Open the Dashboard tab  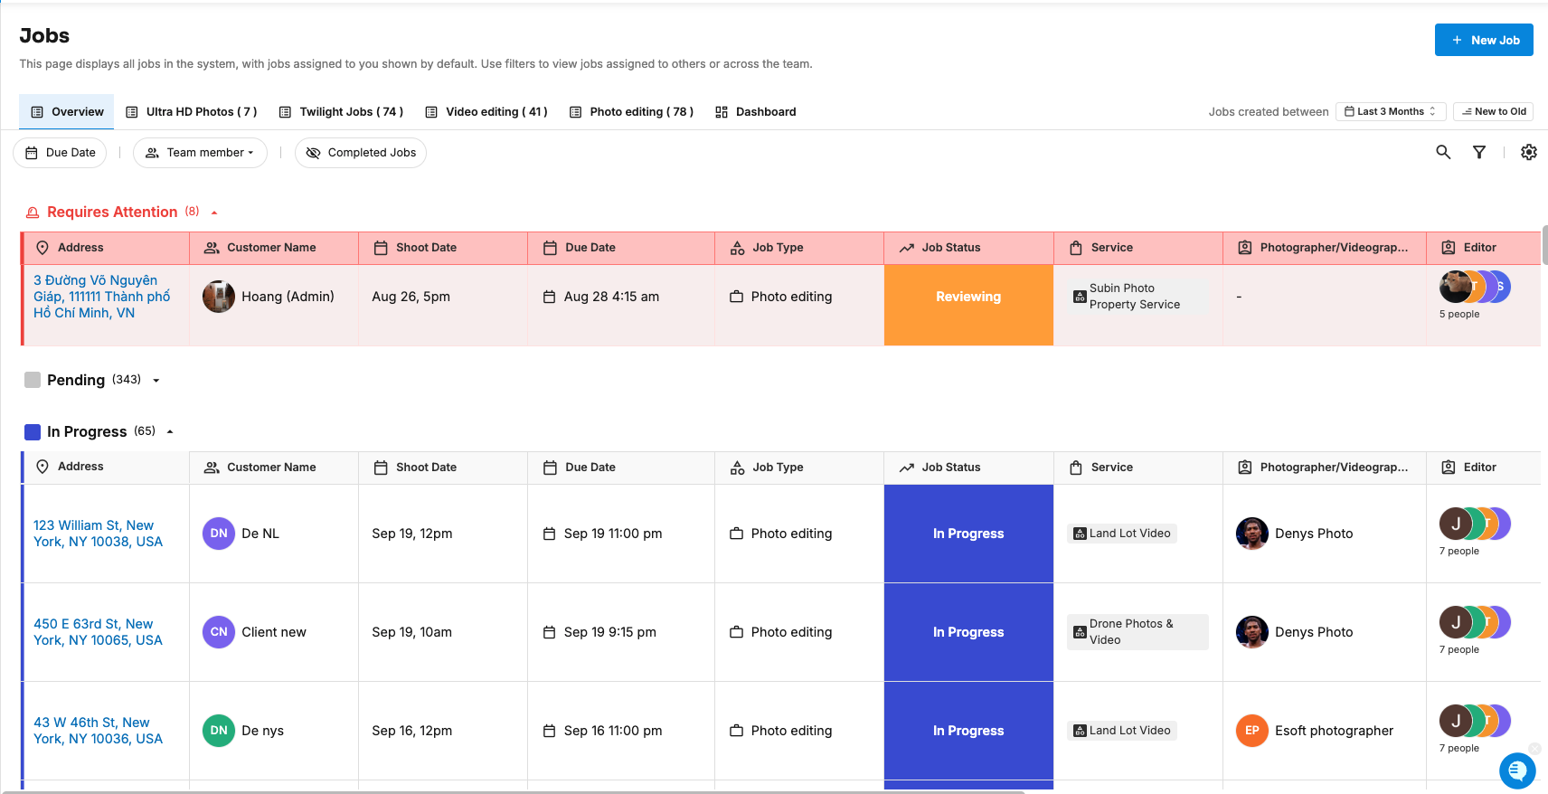click(x=756, y=112)
